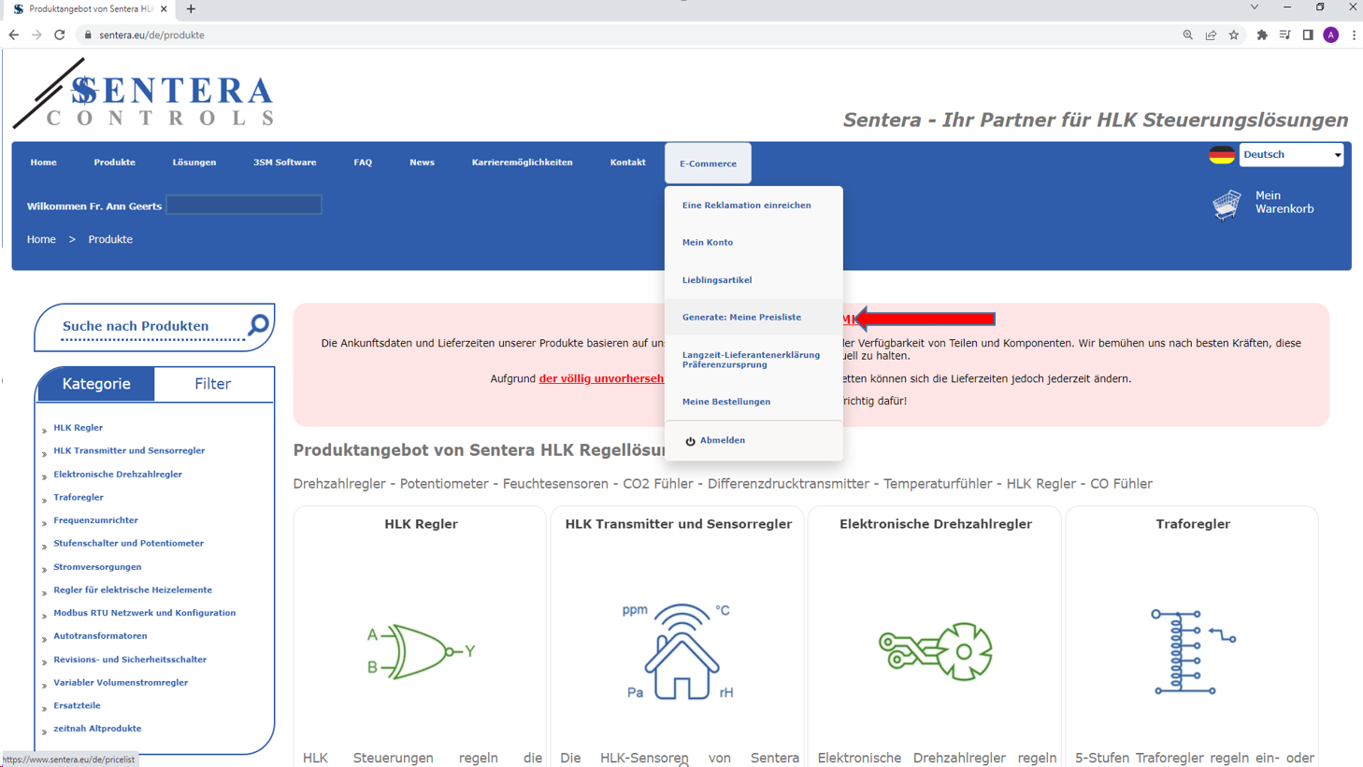Switch to the Filter tab
The height and width of the screenshot is (767, 1363).
[x=213, y=384]
